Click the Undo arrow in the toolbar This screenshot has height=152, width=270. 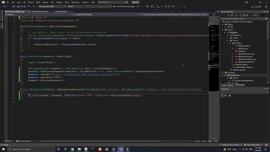tap(29, 6)
